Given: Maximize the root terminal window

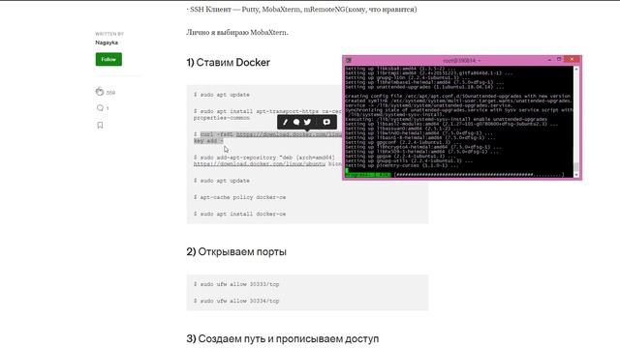Looking at the screenshot, I should [559, 59].
